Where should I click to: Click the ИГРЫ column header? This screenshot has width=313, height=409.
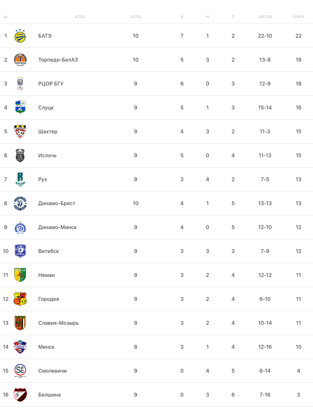click(135, 17)
